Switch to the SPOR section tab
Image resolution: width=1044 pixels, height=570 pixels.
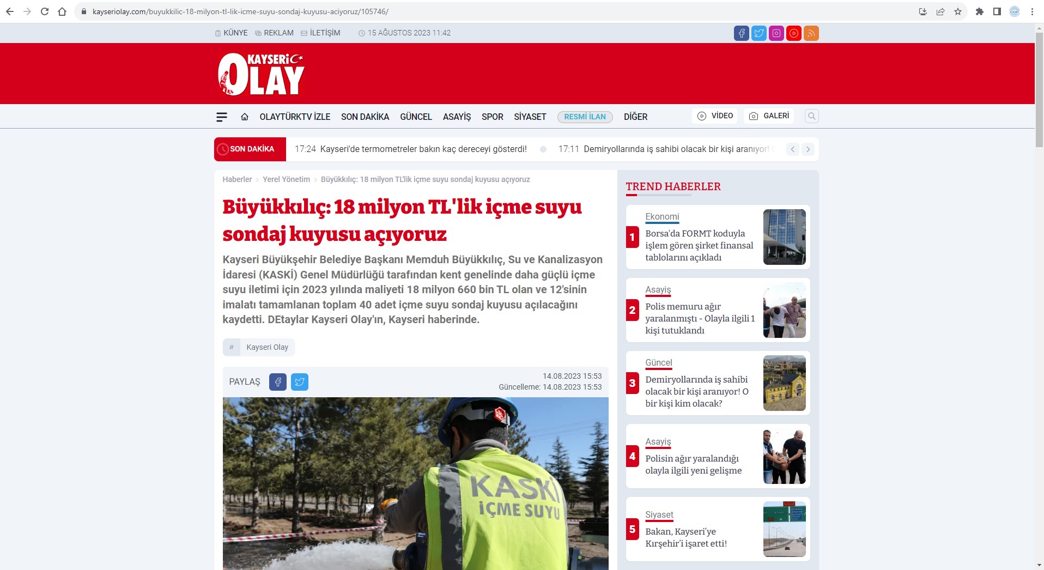coord(492,117)
